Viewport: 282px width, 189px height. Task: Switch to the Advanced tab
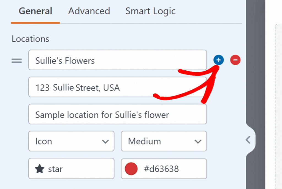coord(89,11)
